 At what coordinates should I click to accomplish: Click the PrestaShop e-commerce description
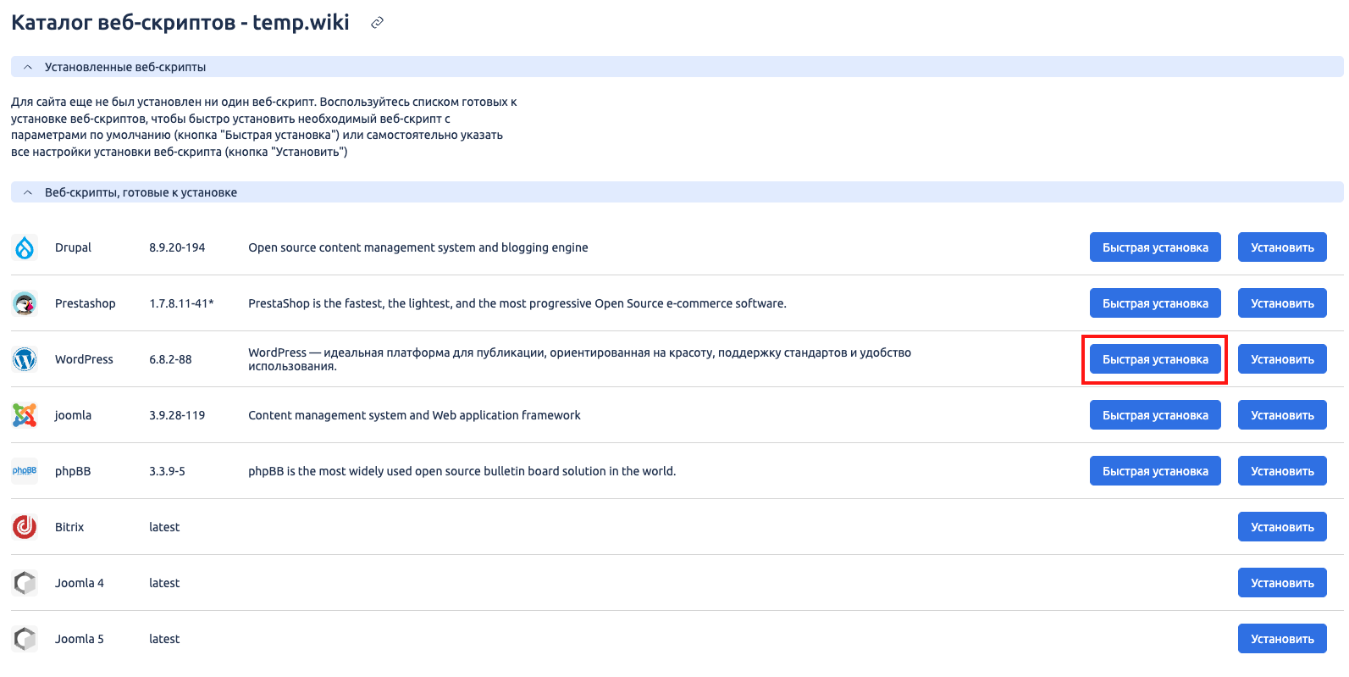click(517, 303)
